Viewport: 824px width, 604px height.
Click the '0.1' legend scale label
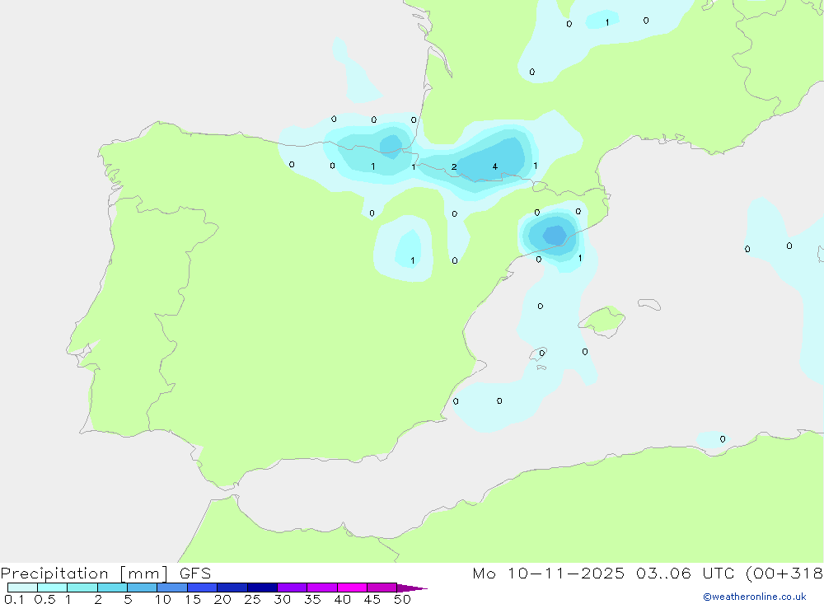pos(14,599)
